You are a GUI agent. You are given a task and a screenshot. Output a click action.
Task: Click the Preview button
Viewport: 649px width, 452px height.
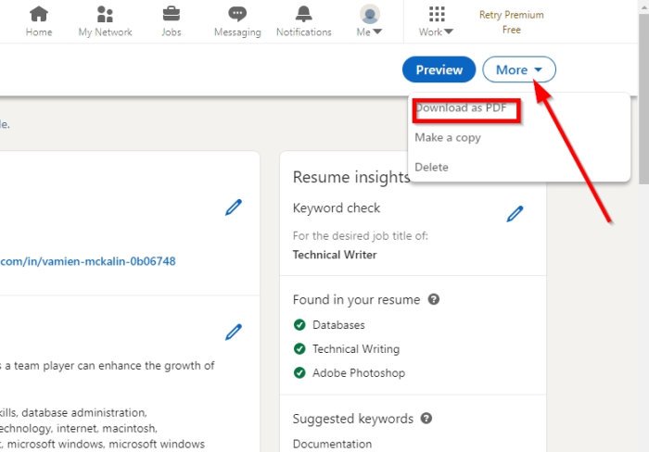click(x=439, y=69)
